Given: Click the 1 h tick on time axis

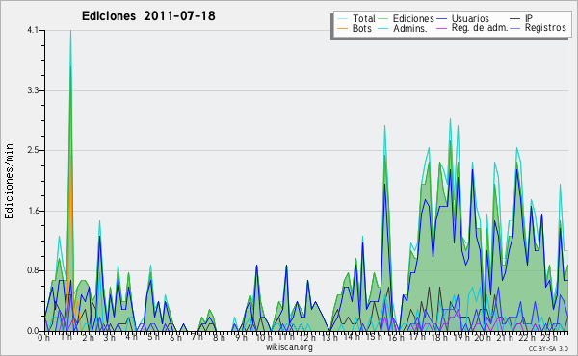Looking at the screenshot, I should (x=66, y=337).
